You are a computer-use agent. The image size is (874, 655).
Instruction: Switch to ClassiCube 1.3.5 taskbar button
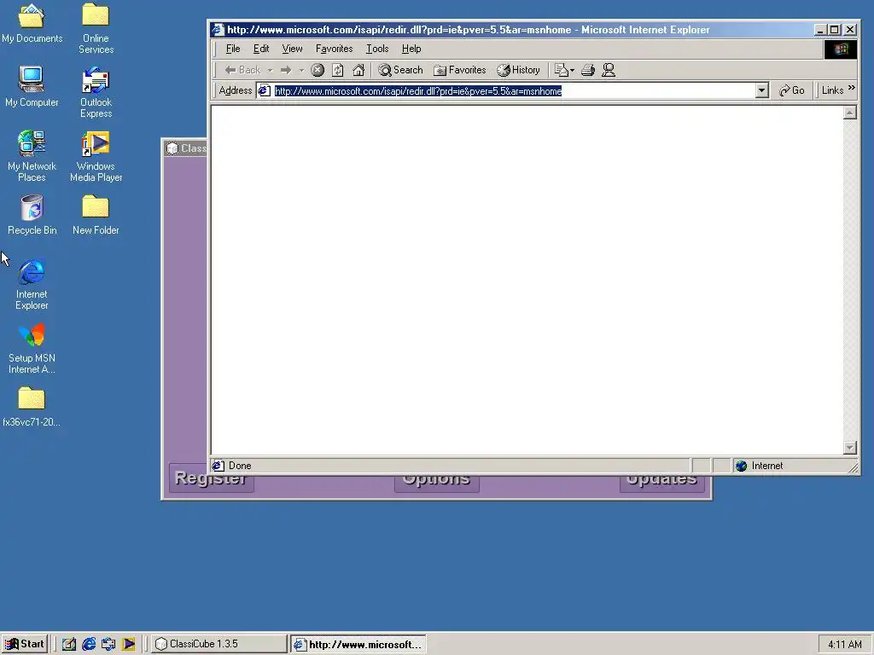coord(219,644)
